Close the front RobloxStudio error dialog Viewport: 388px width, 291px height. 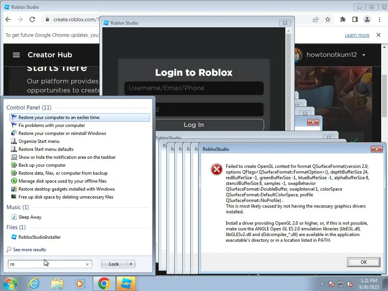[377, 149]
